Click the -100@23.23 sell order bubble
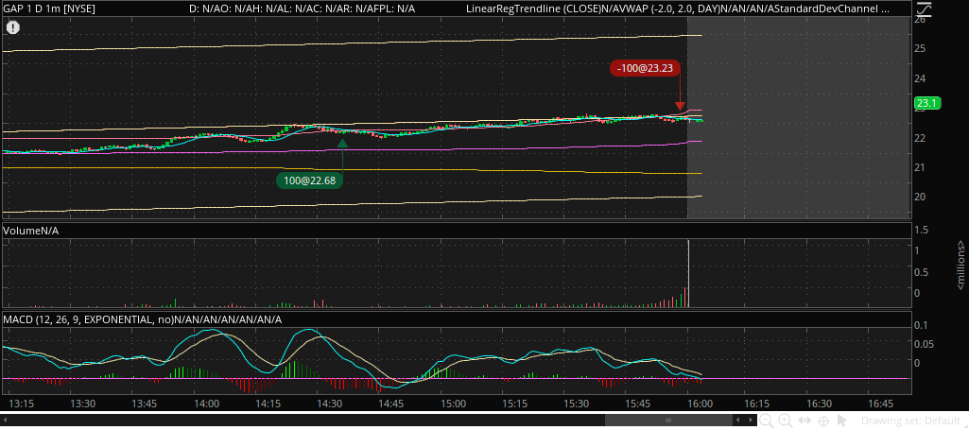 (645, 68)
